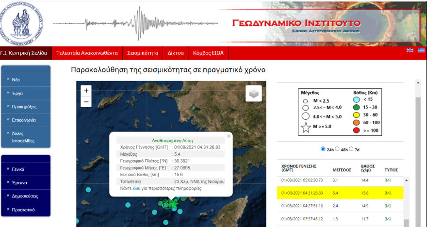This screenshot has width=427, height=227.
Task: Click the orange 60 - 100 depth swatch
Action: click(x=356, y=123)
